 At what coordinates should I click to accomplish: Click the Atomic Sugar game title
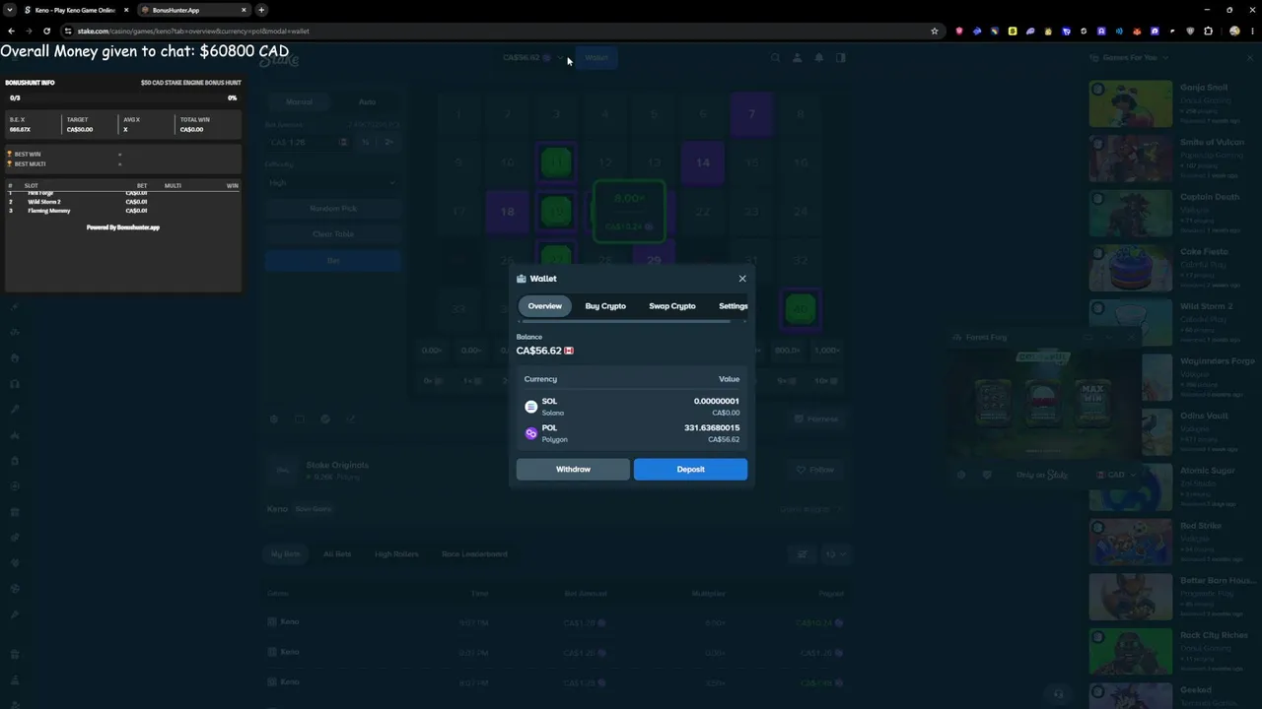click(x=1208, y=471)
